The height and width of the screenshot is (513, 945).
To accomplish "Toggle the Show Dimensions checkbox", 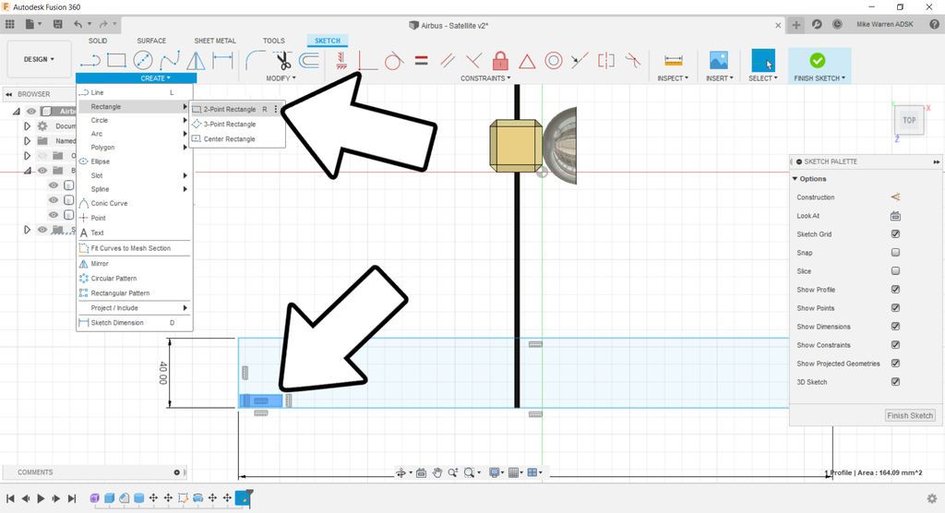I will 895,326.
